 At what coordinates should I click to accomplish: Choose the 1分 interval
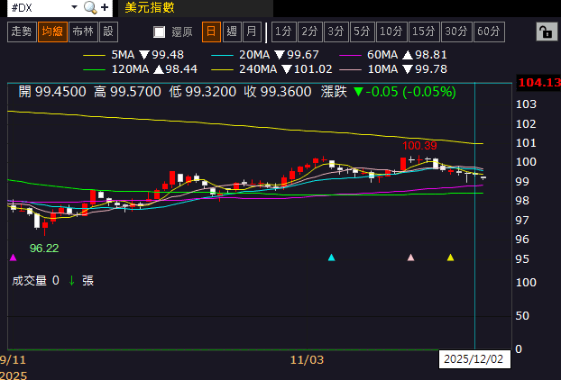point(284,32)
